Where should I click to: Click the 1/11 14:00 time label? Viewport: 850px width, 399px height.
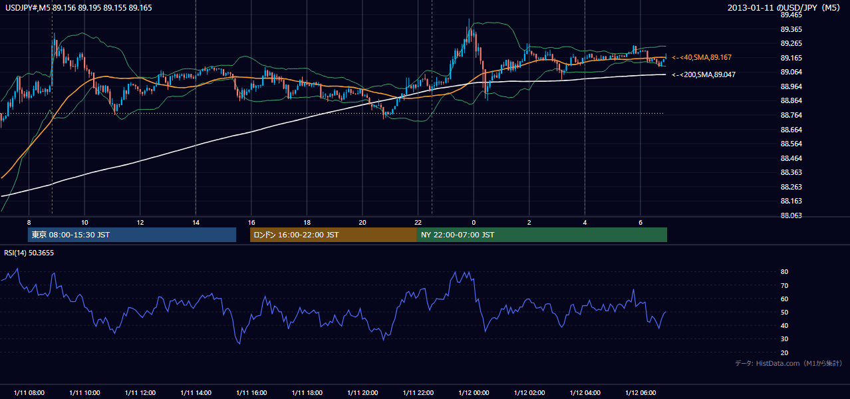(x=196, y=392)
